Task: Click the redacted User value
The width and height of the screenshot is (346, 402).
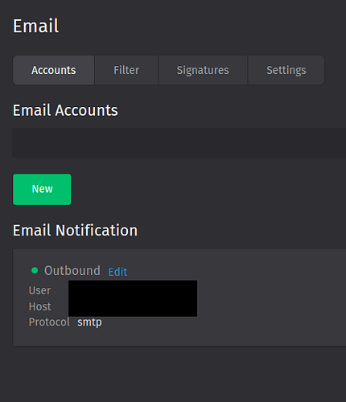Action: pyautogui.click(x=133, y=290)
